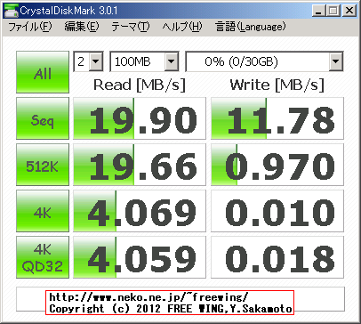Select the Seq write value 11.78

click(x=277, y=118)
